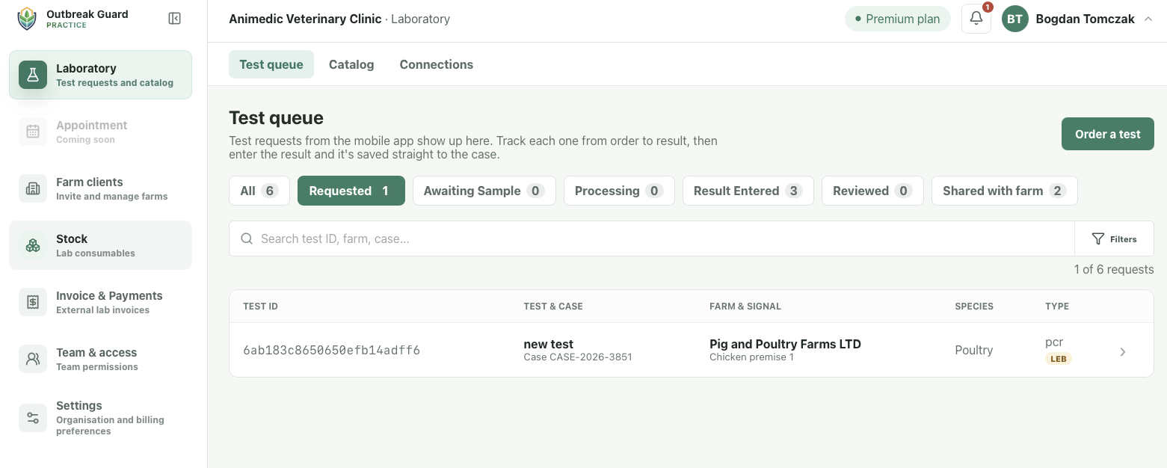The image size is (1167, 468).
Task: Open Team & access menu label
Action: tap(96, 352)
